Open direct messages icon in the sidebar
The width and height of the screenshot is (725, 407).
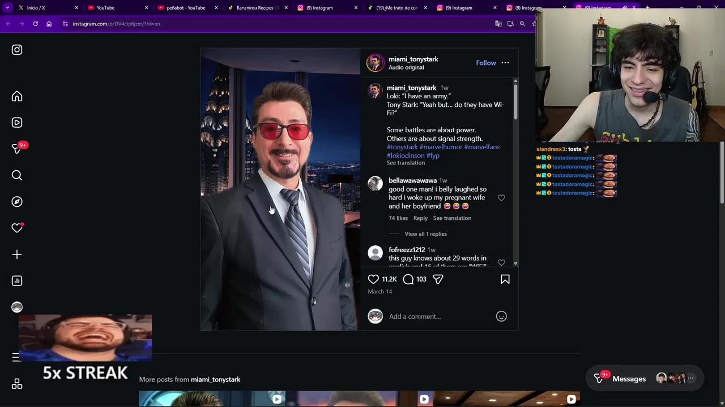17,149
